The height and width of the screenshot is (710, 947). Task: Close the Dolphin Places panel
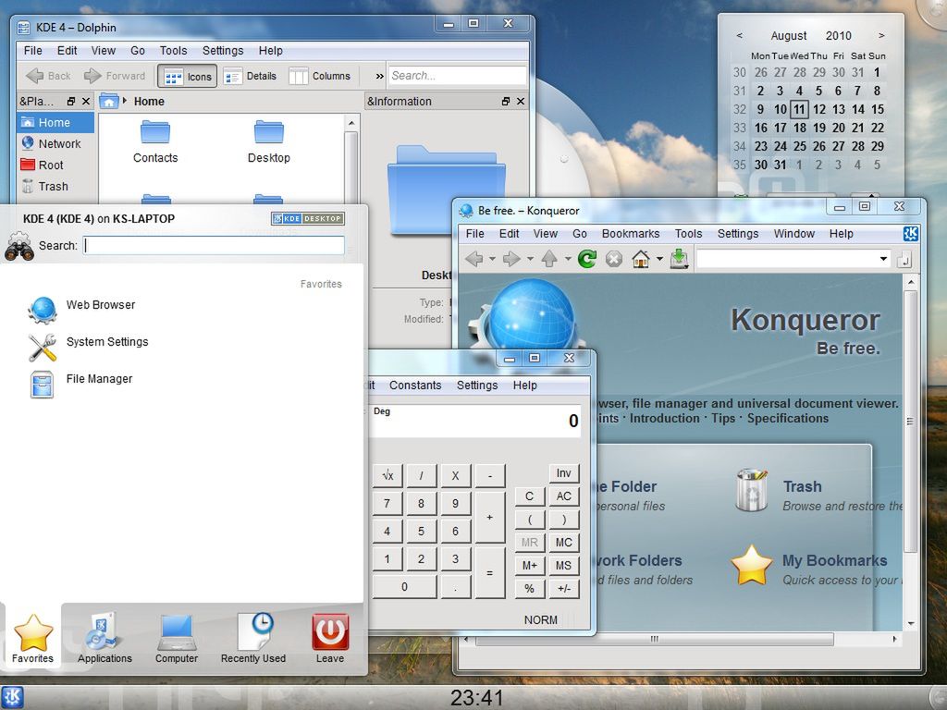(86, 102)
